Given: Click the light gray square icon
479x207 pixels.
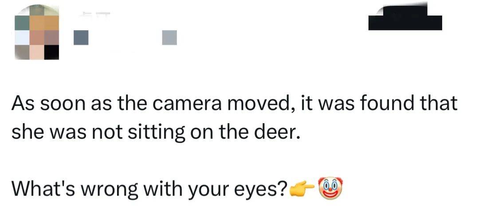Looking at the screenshot, I should pos(169,38).
